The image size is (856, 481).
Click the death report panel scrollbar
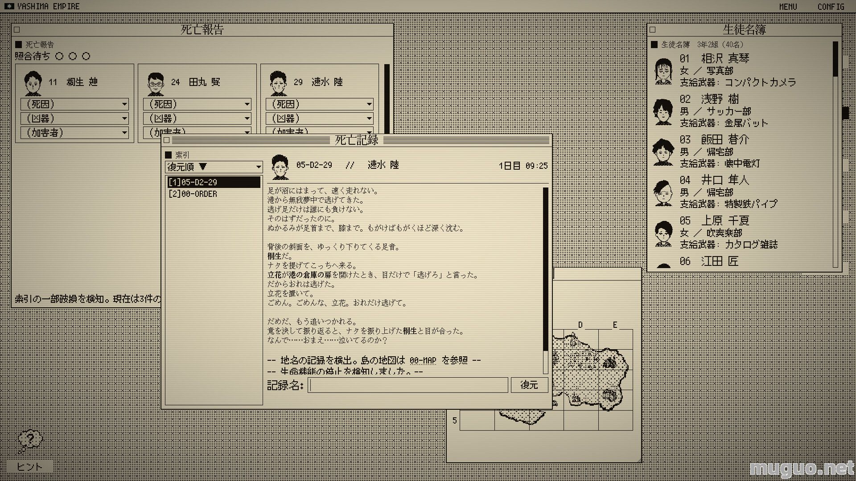(x=387, y=99)
